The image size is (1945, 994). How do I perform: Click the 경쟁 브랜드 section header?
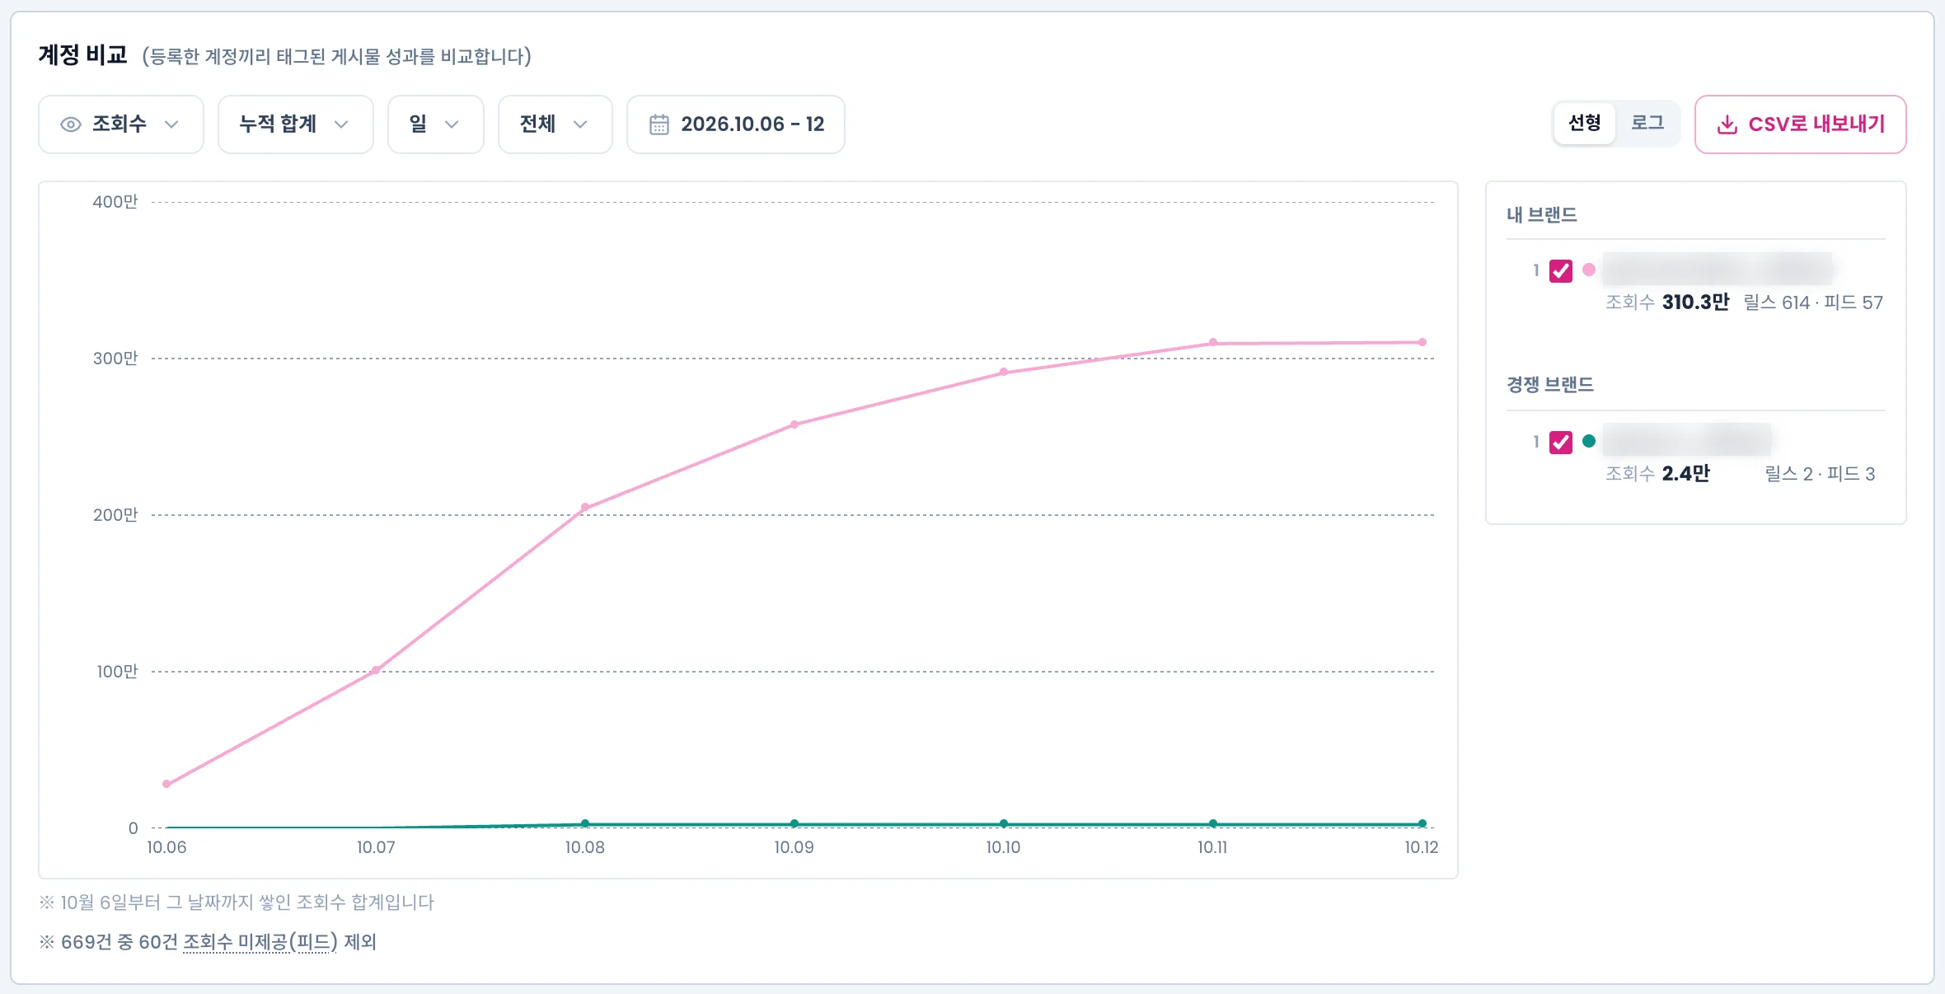tap(1550, 385)
